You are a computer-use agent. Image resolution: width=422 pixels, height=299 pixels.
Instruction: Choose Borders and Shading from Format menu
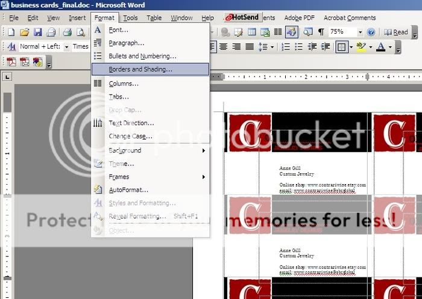coord(150,69)
